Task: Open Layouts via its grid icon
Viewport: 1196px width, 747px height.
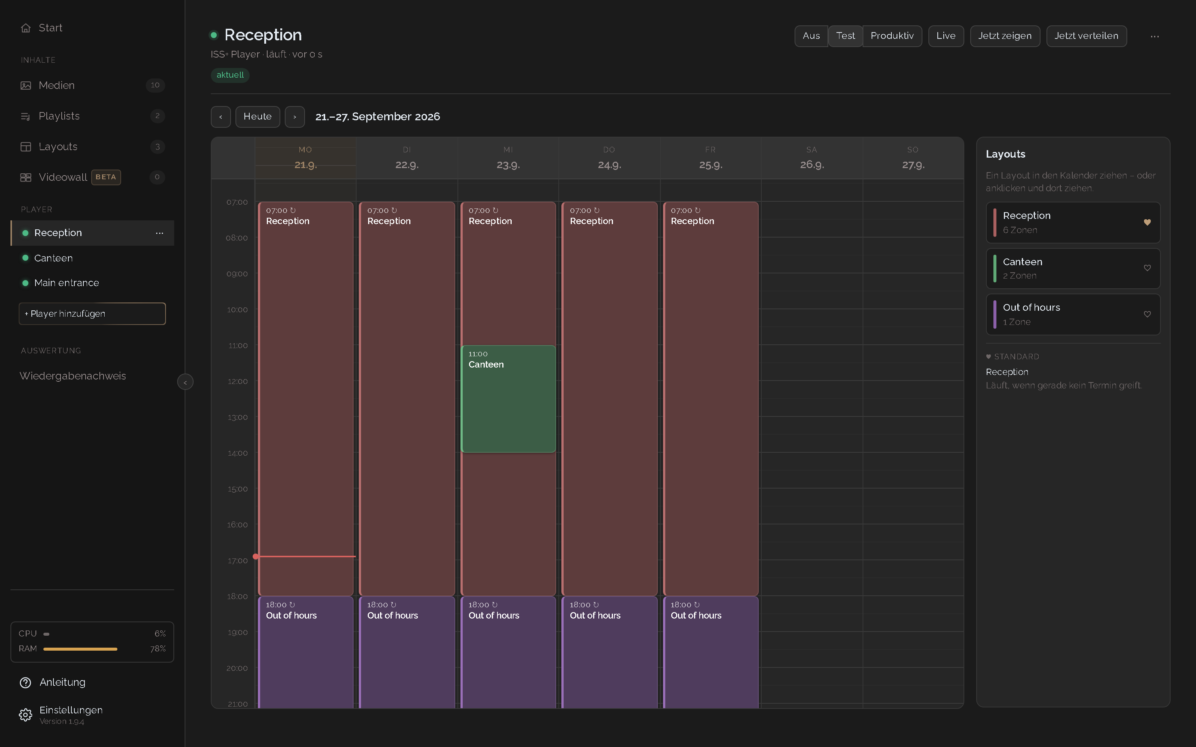Action: (26, 147)
